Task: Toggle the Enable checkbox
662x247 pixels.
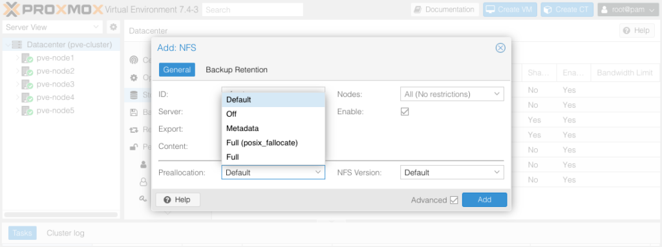Action: coord(405,112)
